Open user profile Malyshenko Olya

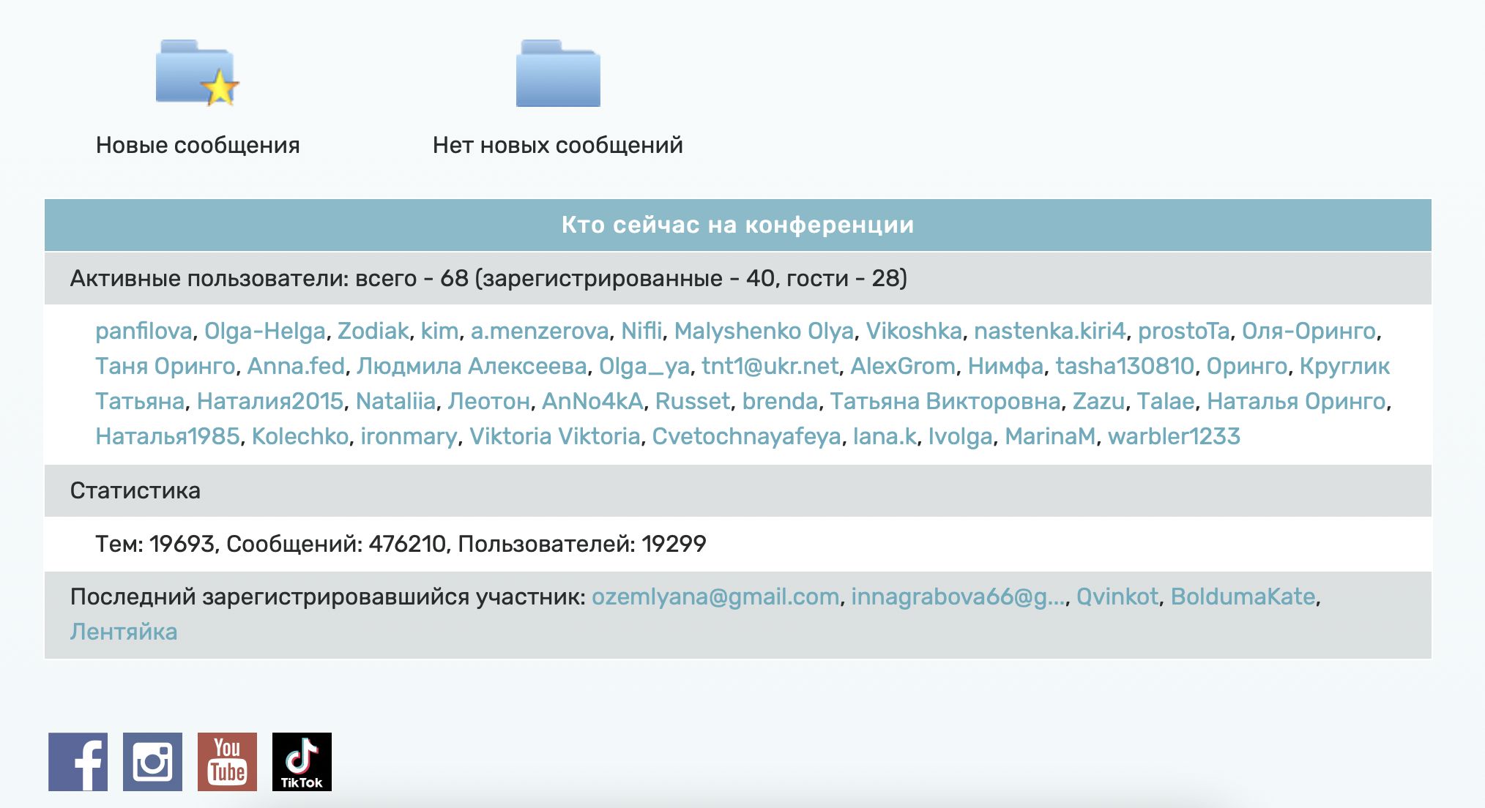point(764,331)
